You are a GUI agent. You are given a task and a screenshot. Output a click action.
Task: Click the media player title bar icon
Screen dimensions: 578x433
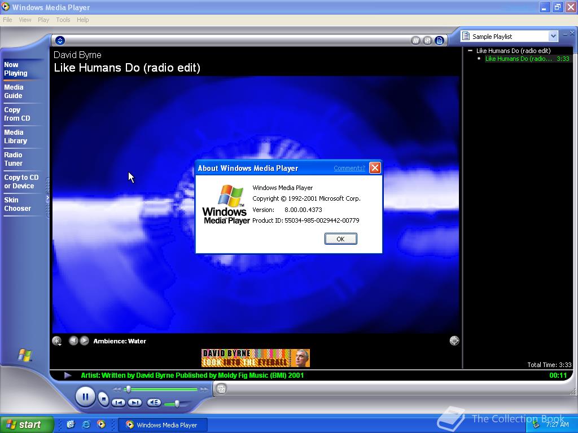coord(6,7)
